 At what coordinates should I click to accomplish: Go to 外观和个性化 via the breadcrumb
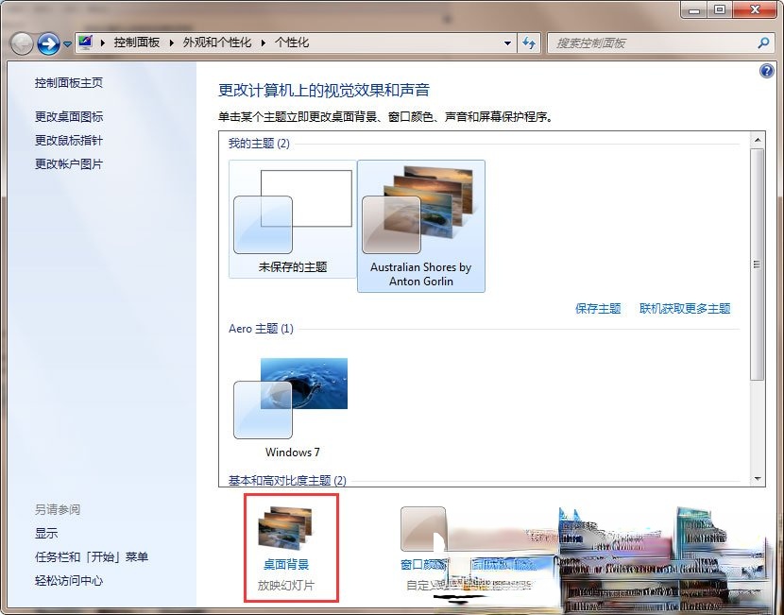point(197,43)
